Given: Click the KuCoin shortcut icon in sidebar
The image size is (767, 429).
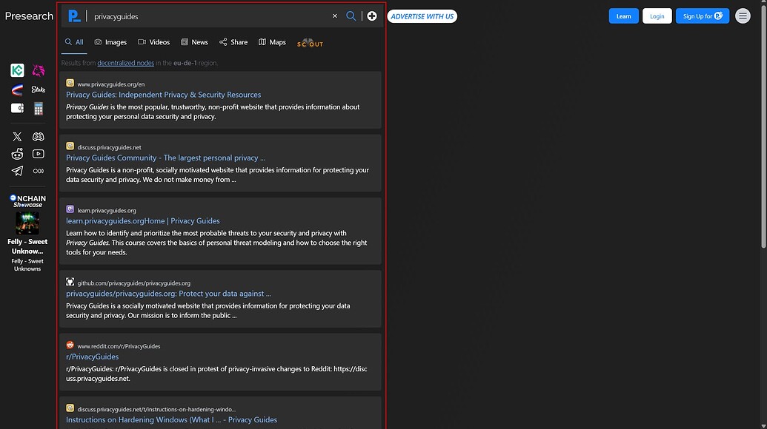Looking at the screenshot, I should [x=17, y=70].
